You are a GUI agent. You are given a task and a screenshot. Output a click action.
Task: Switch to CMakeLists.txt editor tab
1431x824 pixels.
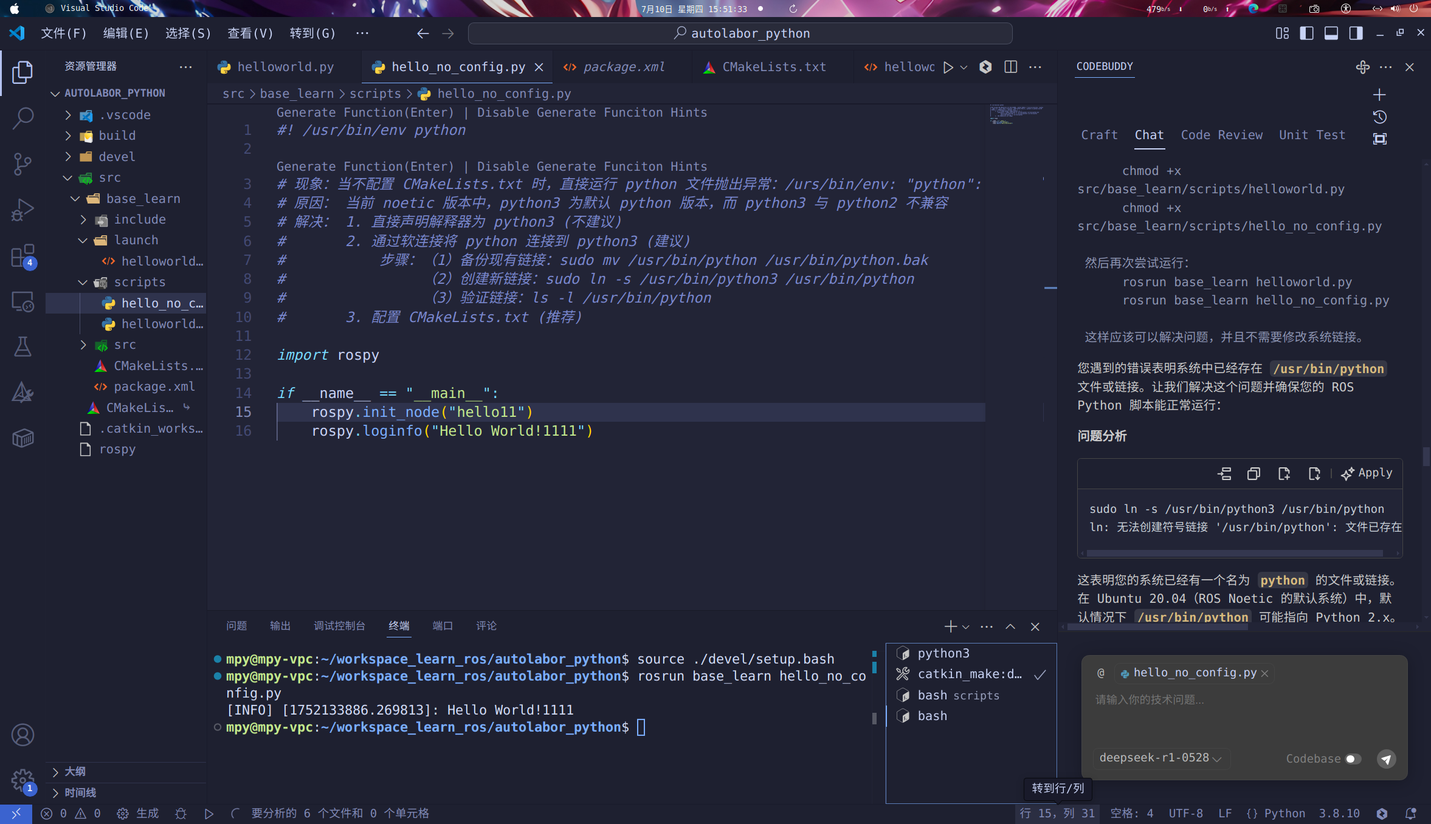click(773, 67)
